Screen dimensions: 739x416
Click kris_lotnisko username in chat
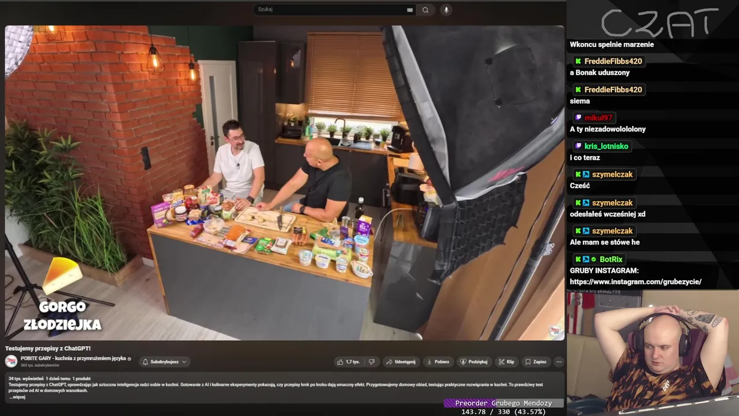tap(606, 146)
